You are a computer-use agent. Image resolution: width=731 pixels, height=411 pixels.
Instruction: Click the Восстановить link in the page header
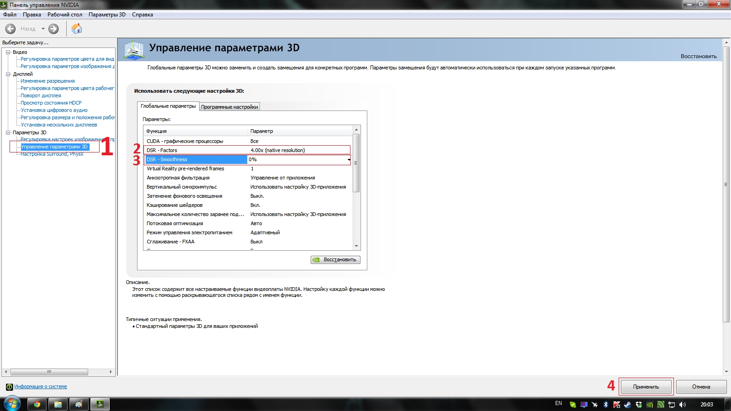699,56
